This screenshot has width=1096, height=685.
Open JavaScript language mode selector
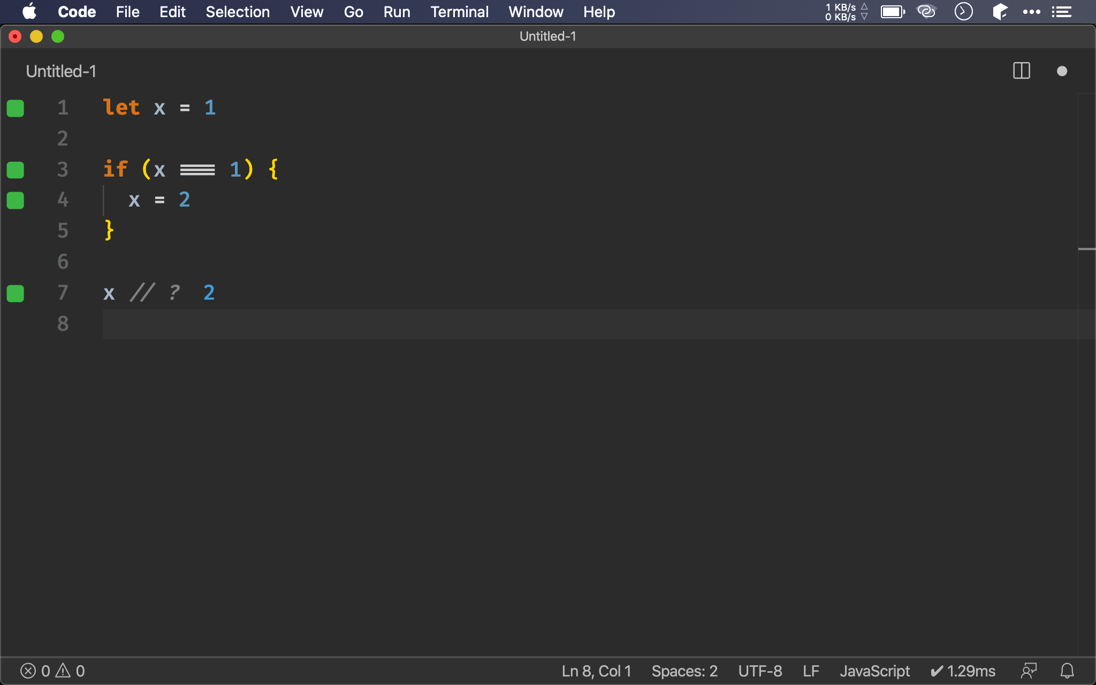click(x=874, y=671)
